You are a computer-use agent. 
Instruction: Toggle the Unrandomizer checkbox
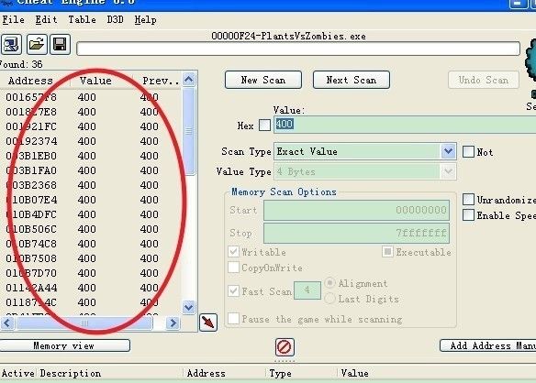pyautogui.click(x=468, y=200)
